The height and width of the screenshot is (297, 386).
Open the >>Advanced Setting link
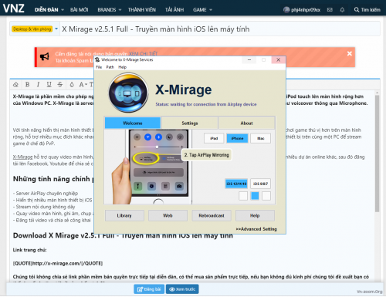256,229
